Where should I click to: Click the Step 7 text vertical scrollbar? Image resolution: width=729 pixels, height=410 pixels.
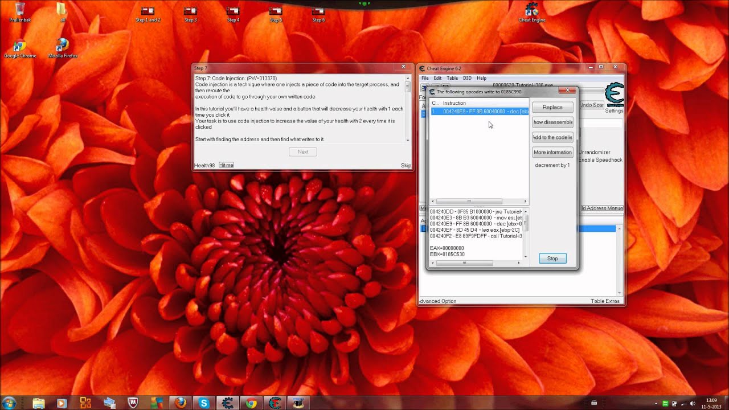click(408, 108)
